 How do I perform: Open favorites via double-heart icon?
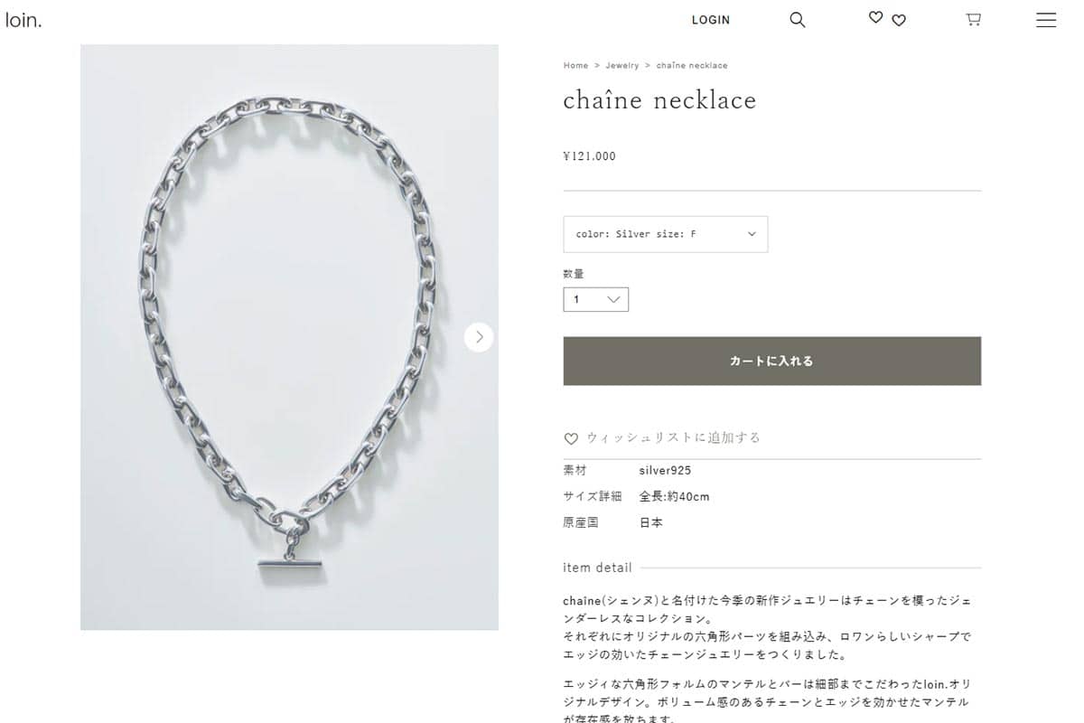click(887, 19)
